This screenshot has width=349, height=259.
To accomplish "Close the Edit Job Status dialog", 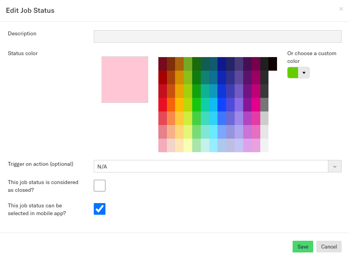I will click(341, 9).
